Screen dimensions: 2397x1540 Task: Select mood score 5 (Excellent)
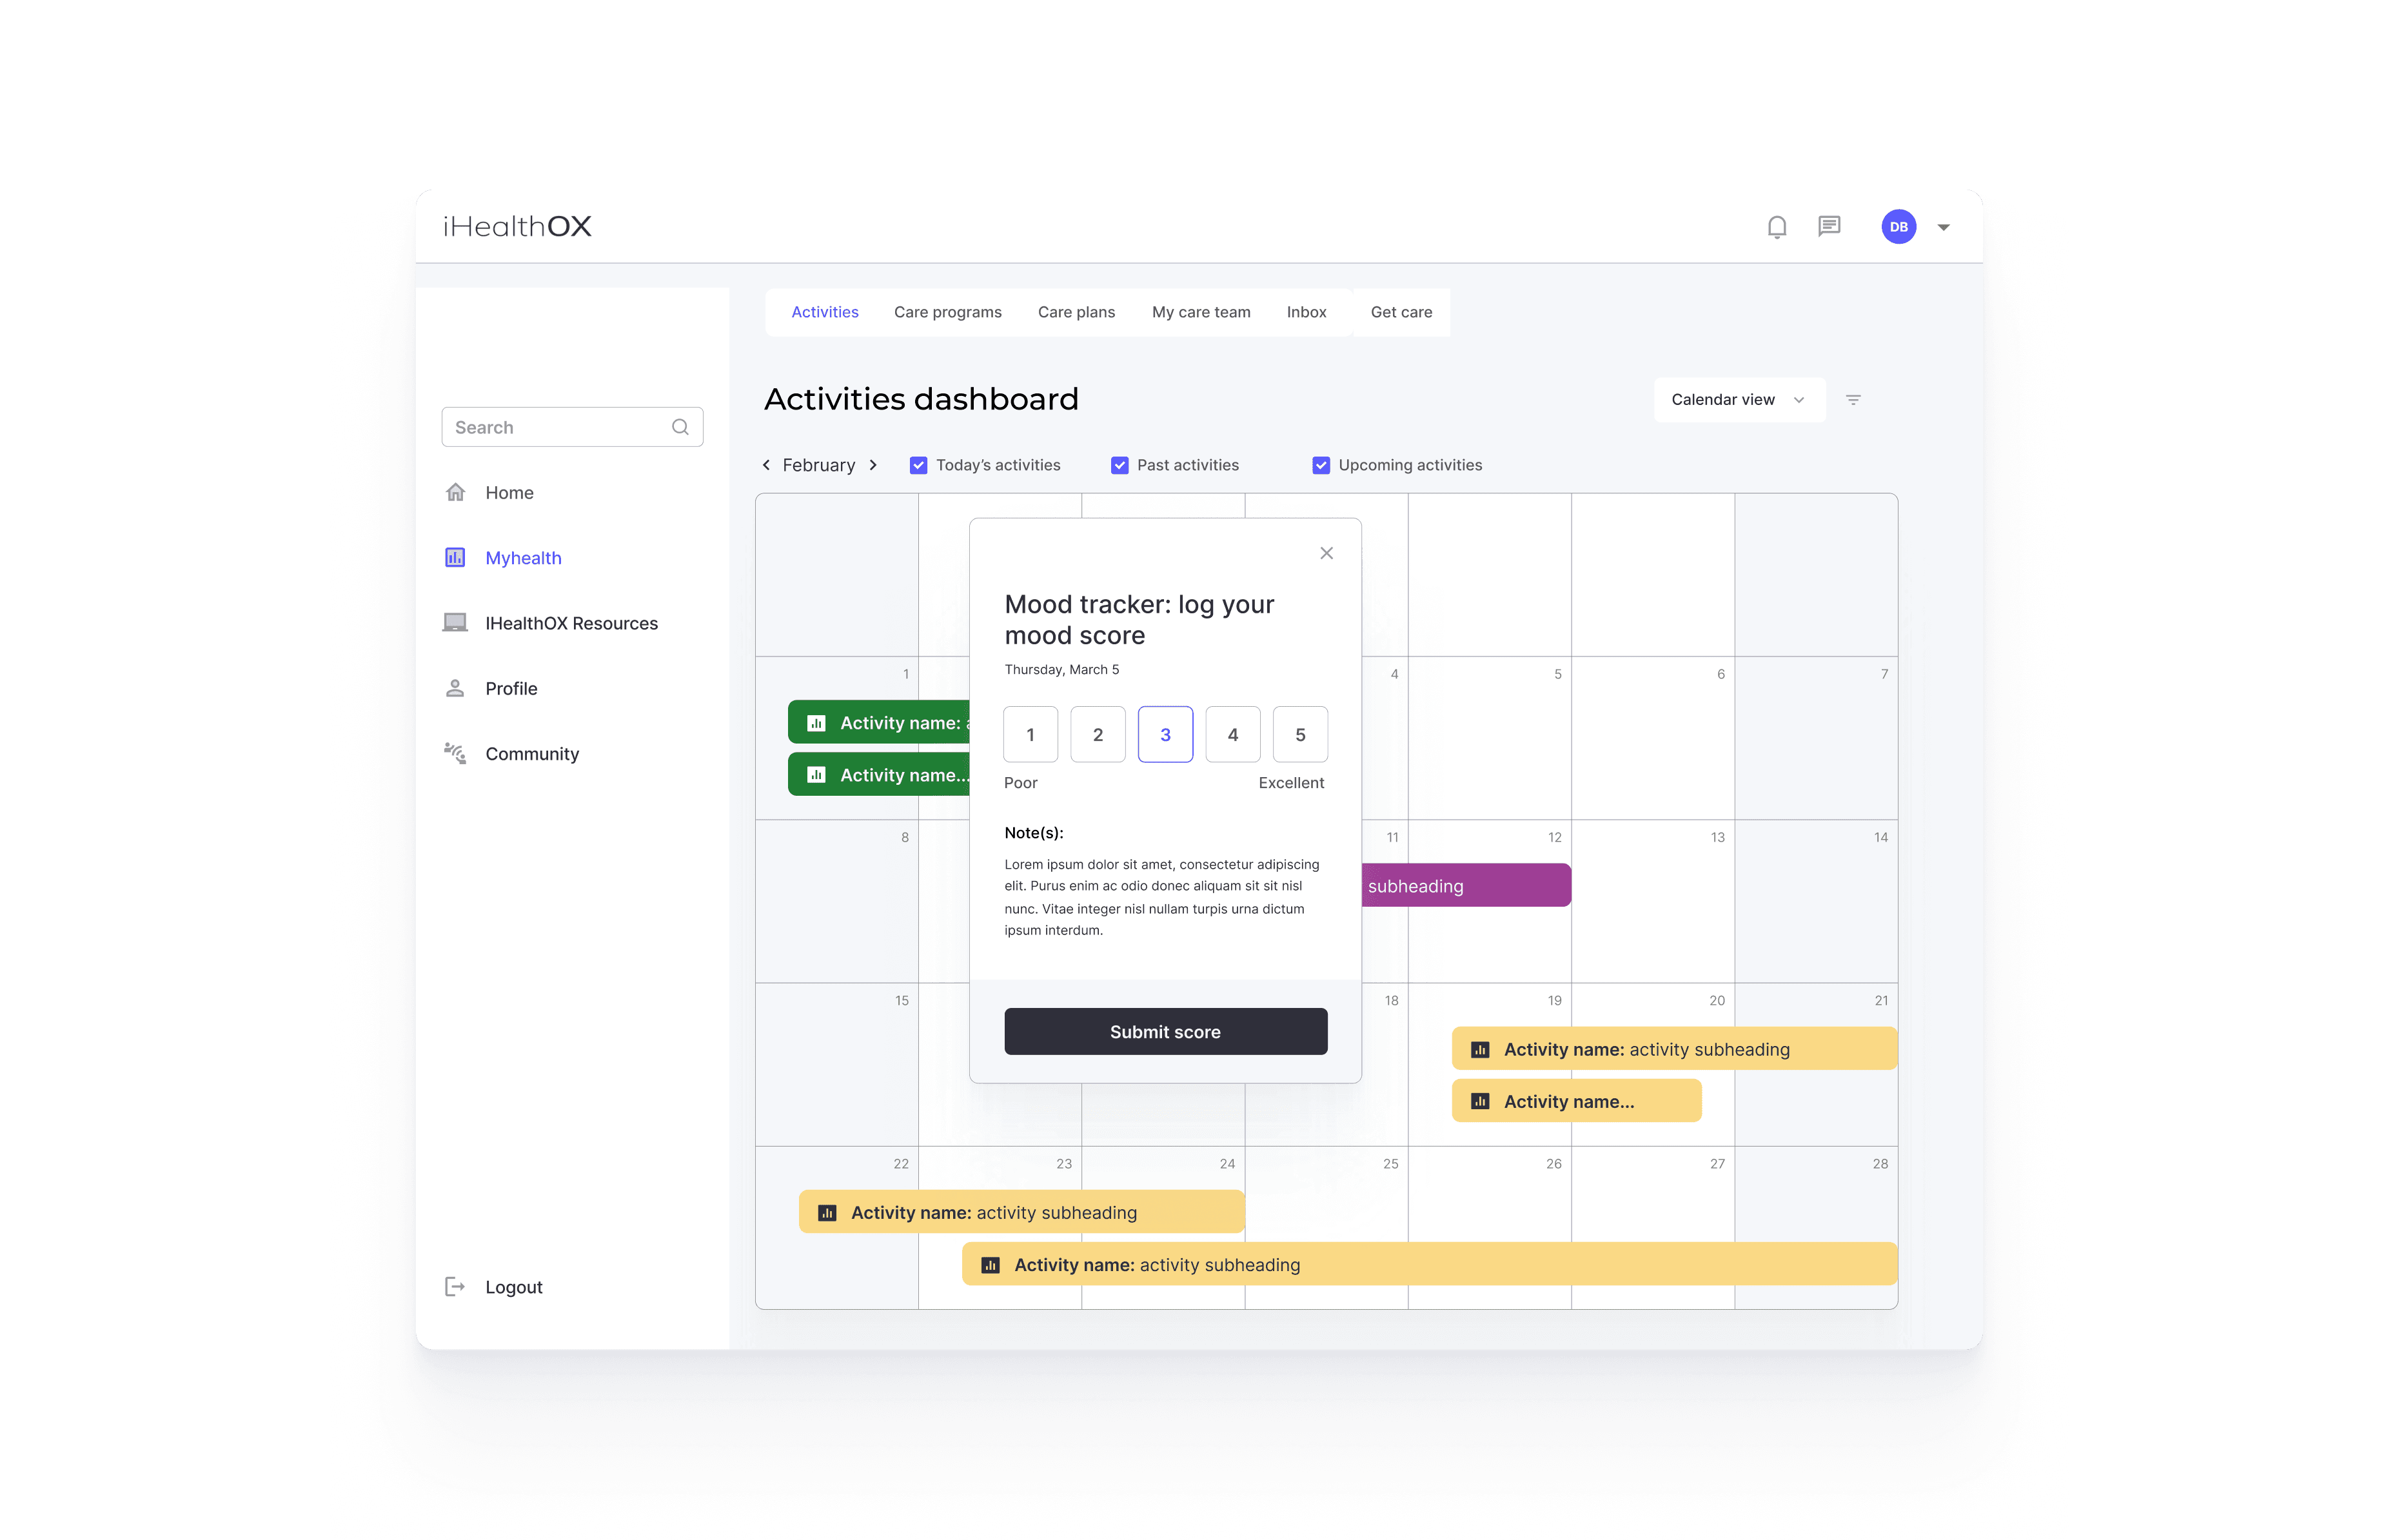(x=1300, y=734)
